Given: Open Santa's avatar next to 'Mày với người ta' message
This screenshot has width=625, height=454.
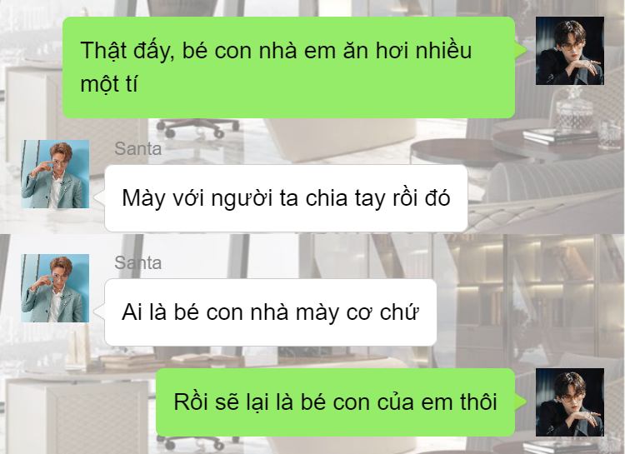Looking at the screenshot, I should click(x=55, y=174).
